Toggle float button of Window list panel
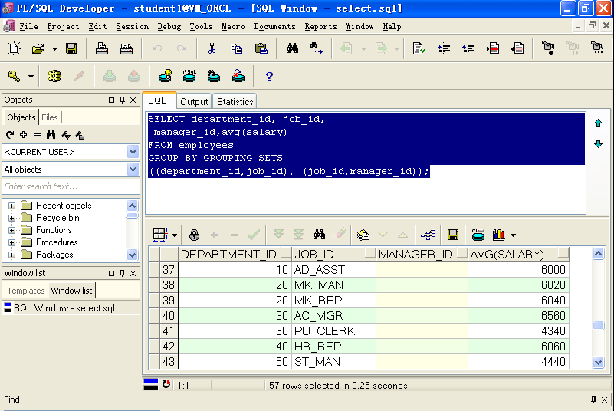The width and height of the screenshot is (614, 411). click(111, 273)
